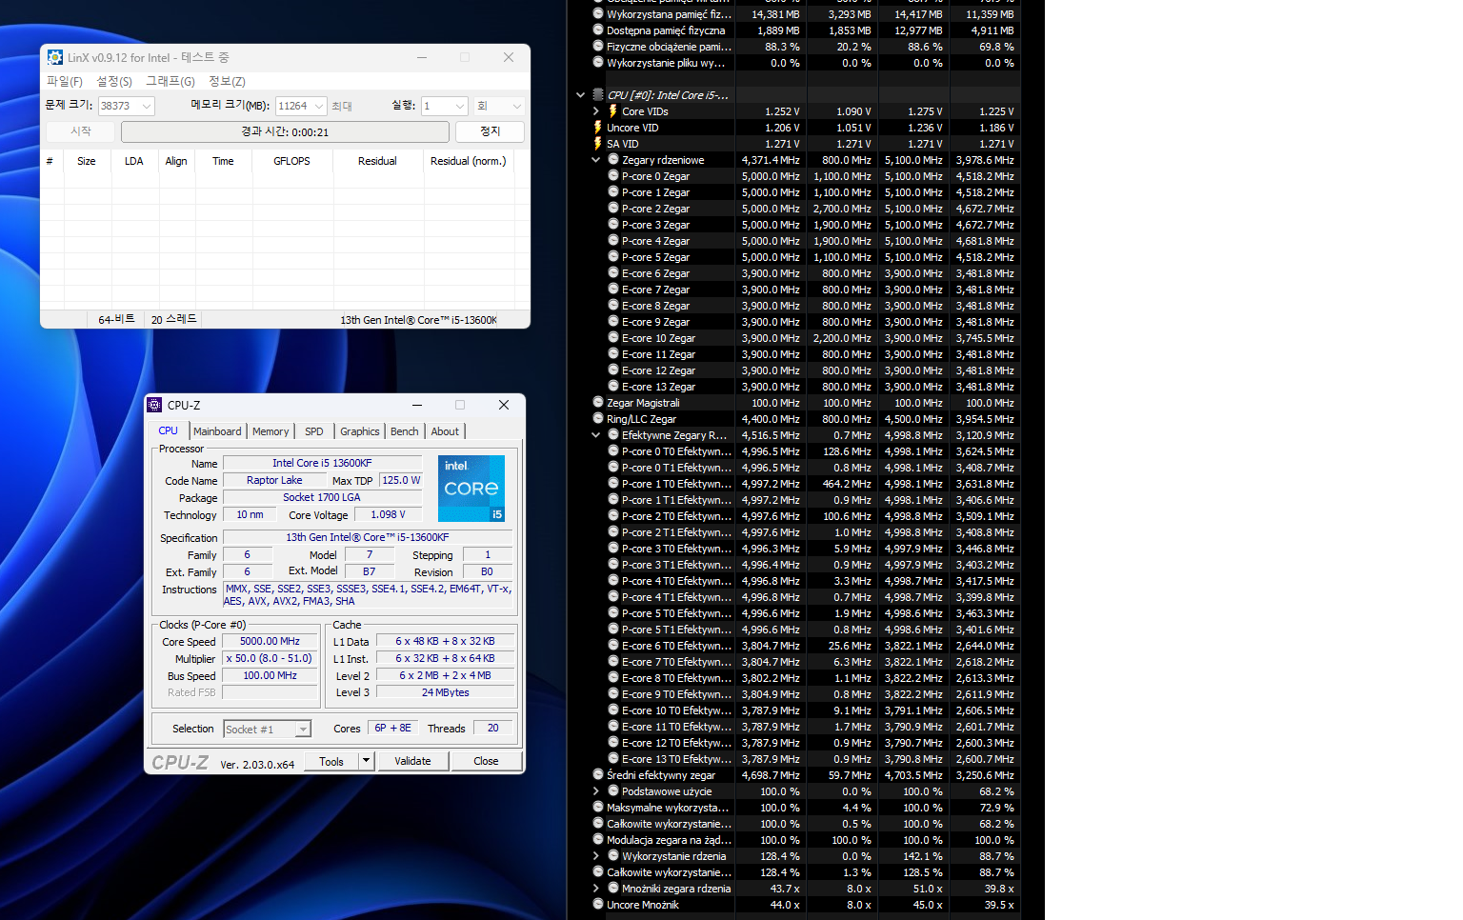The image size is (1463, 920).
Task: Click the LinX elapsed time progress bar
Action: pyautogui.click(x=285, y=131)
